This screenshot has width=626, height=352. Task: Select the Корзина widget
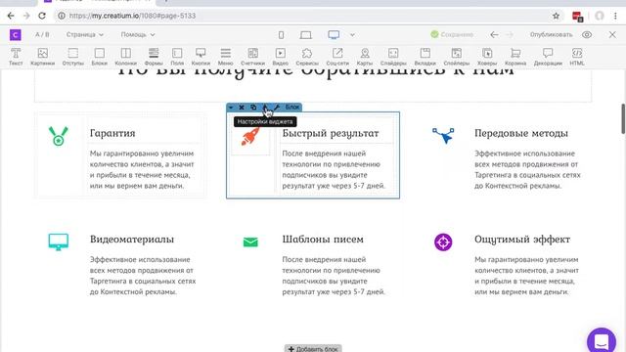[515, 57]
